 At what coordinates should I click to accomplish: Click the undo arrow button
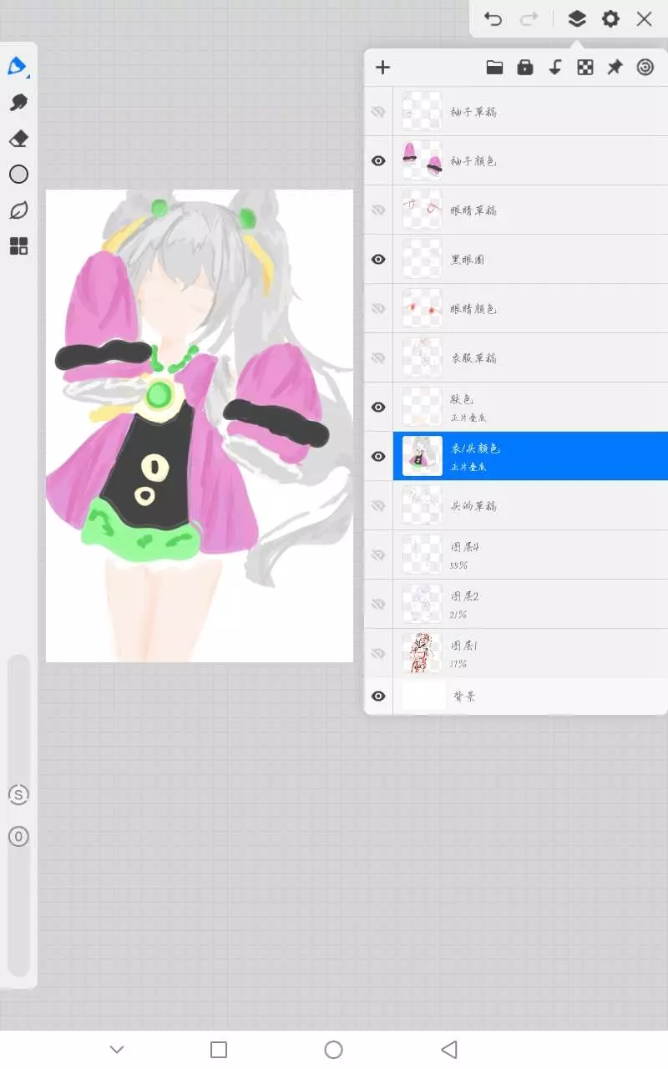pyautogui.click(x=493, y=18)
